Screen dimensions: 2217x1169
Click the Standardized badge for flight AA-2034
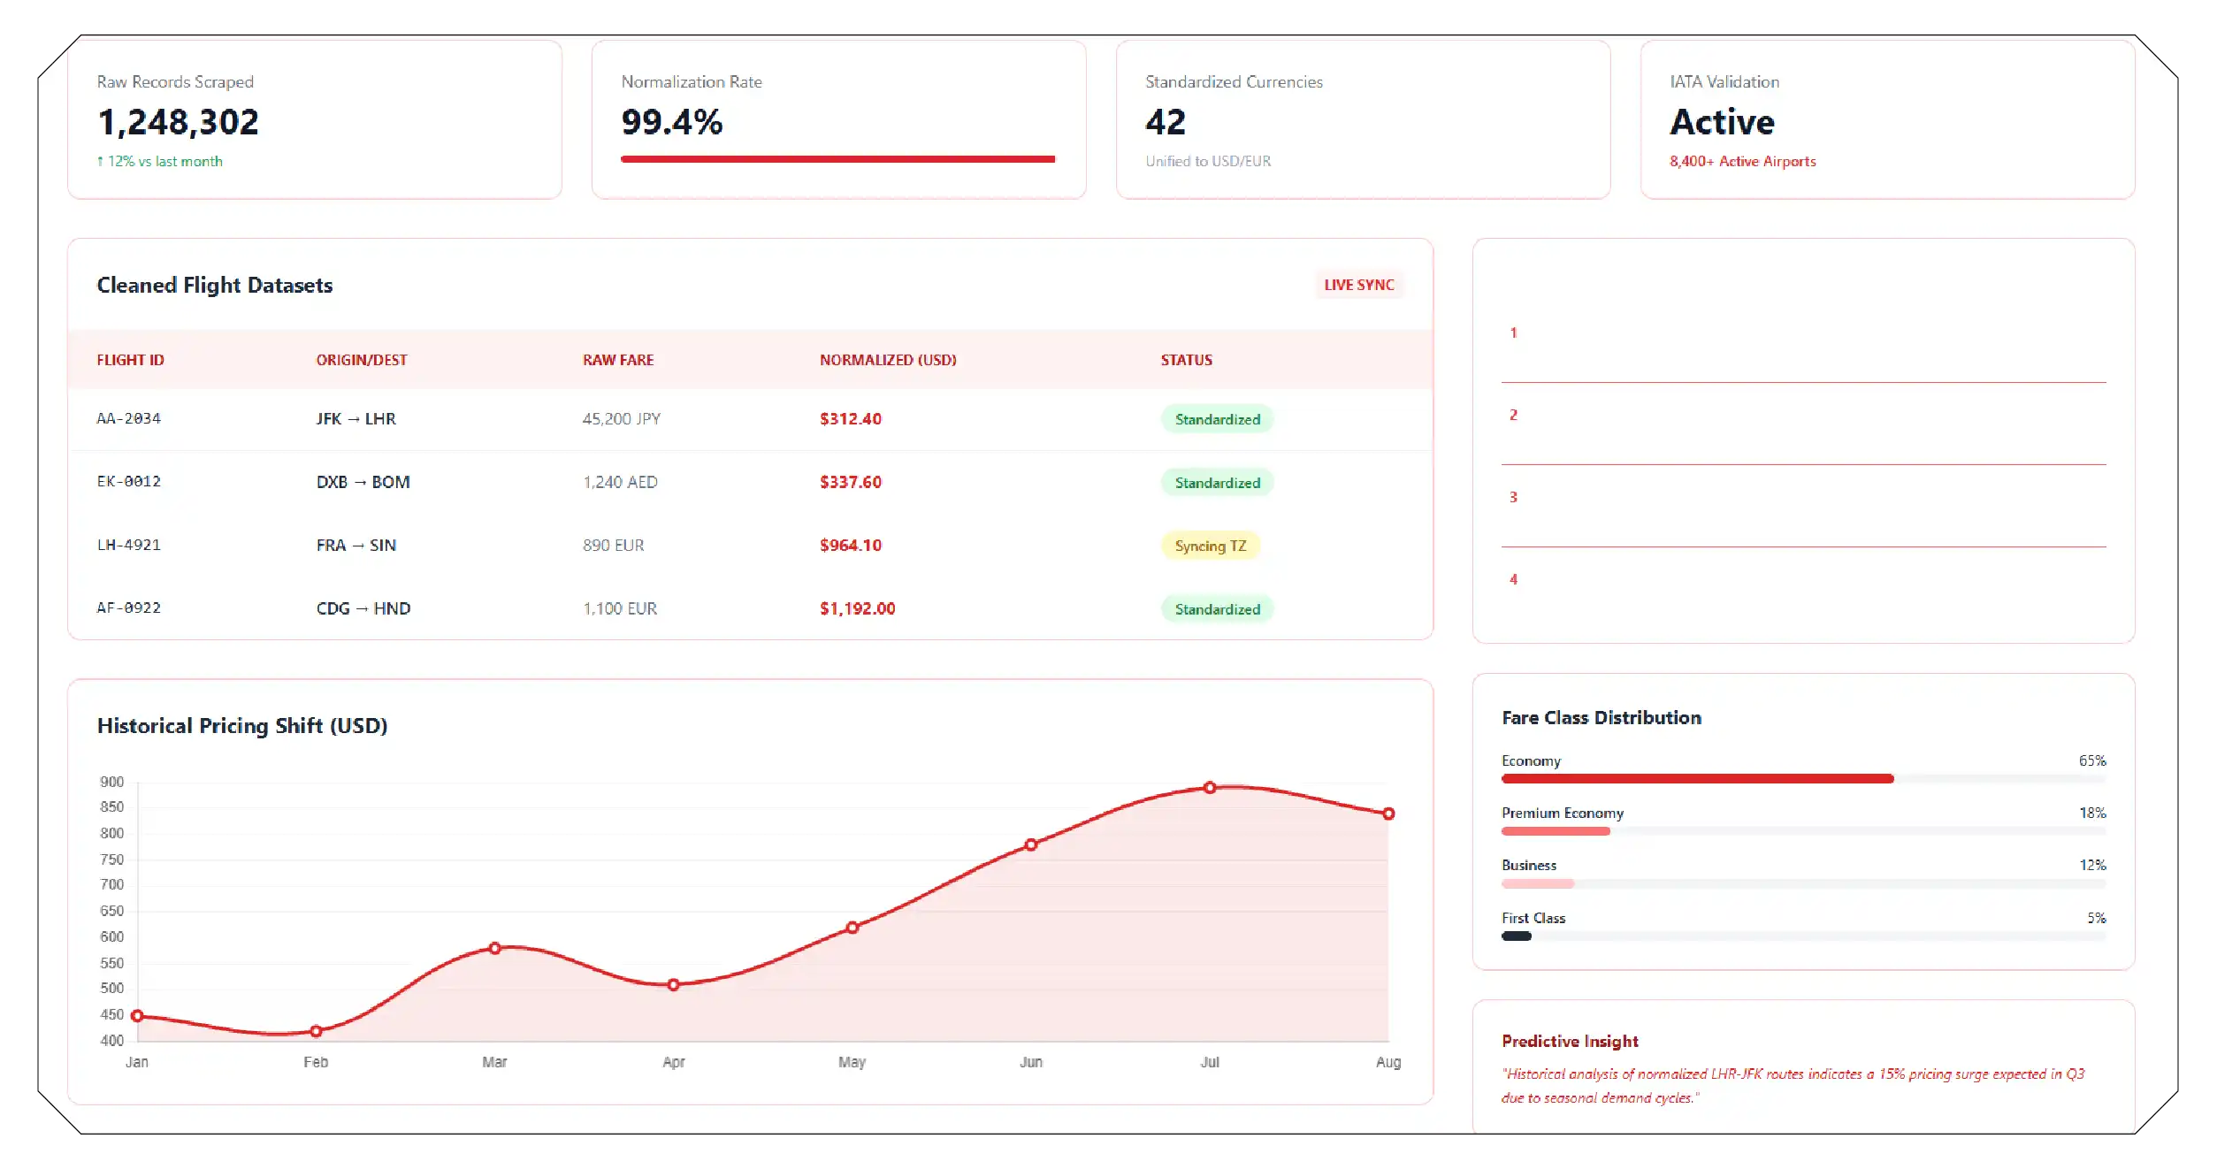click(x=1217, y=419)
